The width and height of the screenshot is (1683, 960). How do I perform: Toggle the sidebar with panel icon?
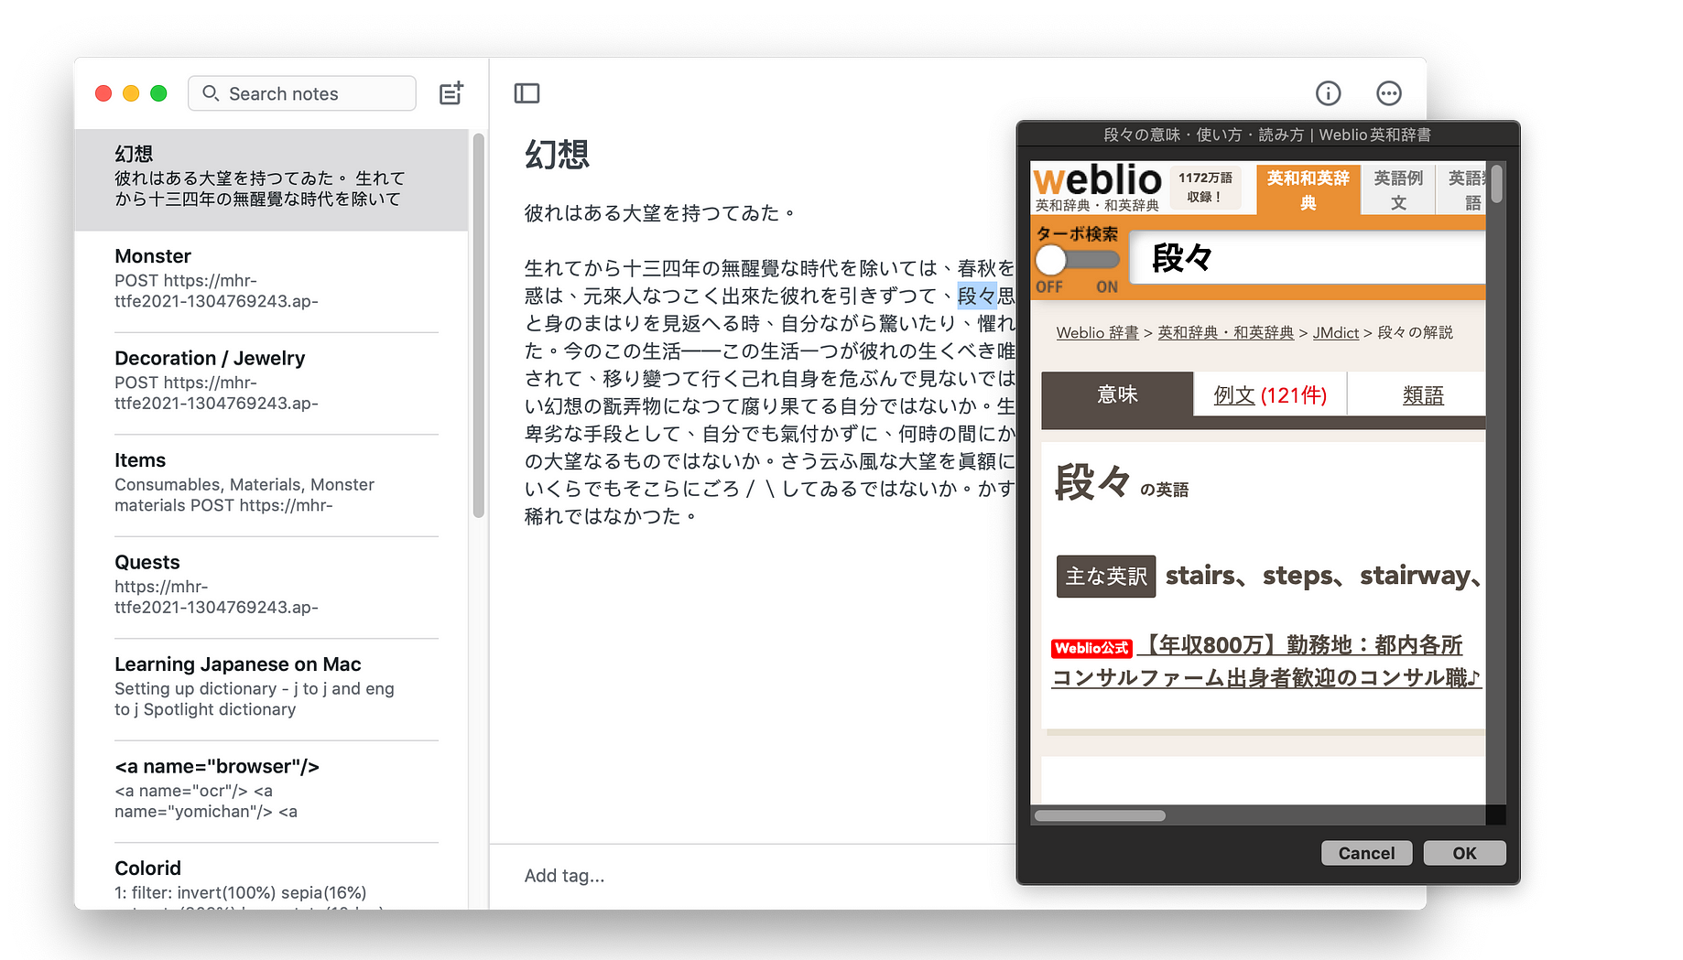tap(527, 93)
